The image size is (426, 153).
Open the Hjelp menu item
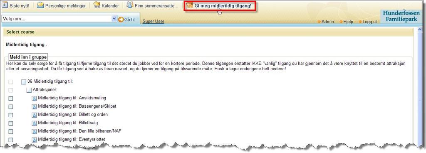tap(346, 22)
